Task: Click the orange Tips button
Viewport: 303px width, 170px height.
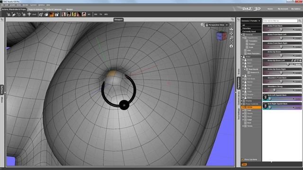Action: pyautogui.click(x=244, y=164)
